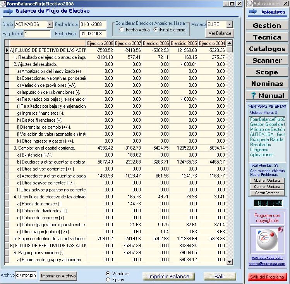Click the Ejercicio 2004 column header
This screenshot has width=290, height=284.
[x=212, y=43]
